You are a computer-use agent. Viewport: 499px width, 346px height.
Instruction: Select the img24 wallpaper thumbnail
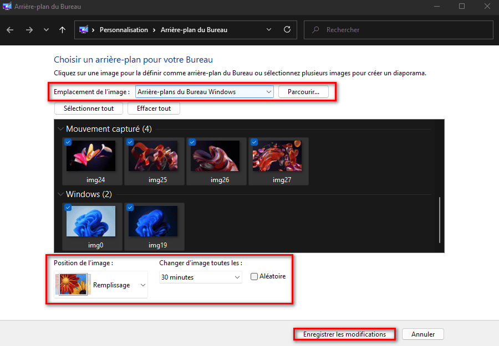coord(91,156)
